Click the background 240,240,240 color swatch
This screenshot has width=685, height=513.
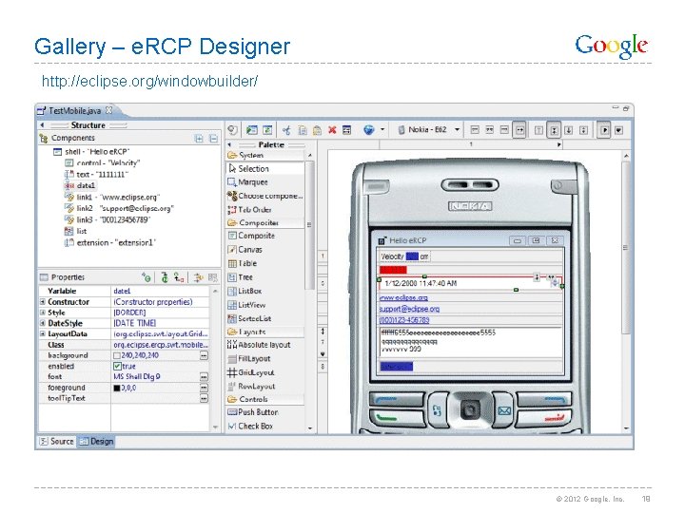pos(117,355)
